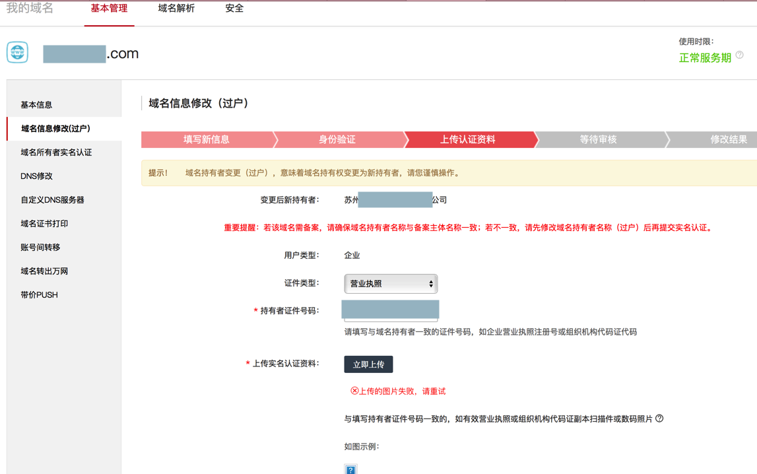
Task: Click the .com domain name text
Action: tap(123, 53)
